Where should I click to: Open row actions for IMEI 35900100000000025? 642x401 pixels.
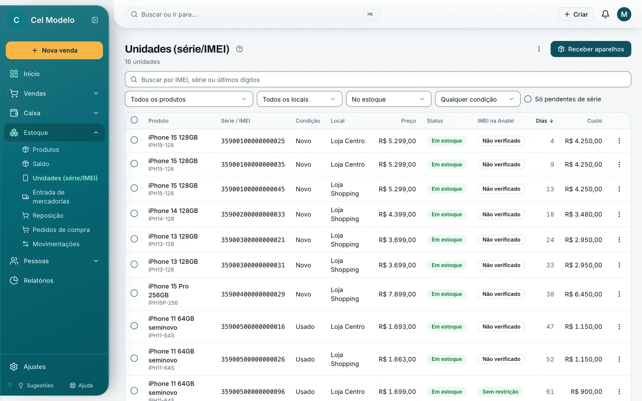(619, 141)
